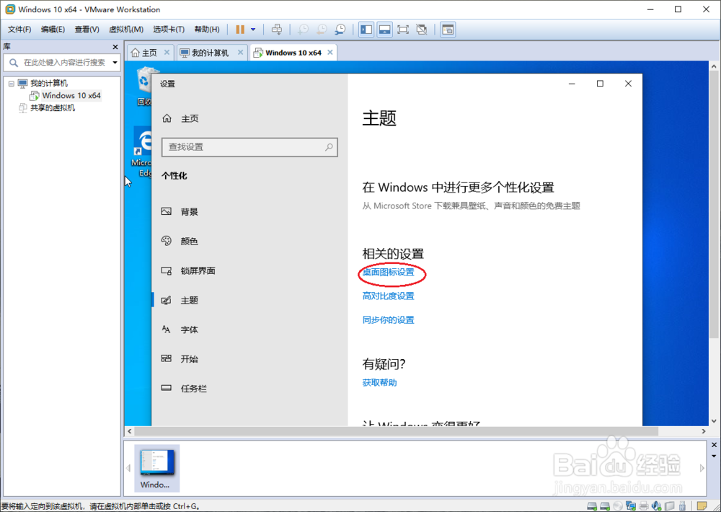Click the Microsoft Edge desktop shortcut

point(142,153)
